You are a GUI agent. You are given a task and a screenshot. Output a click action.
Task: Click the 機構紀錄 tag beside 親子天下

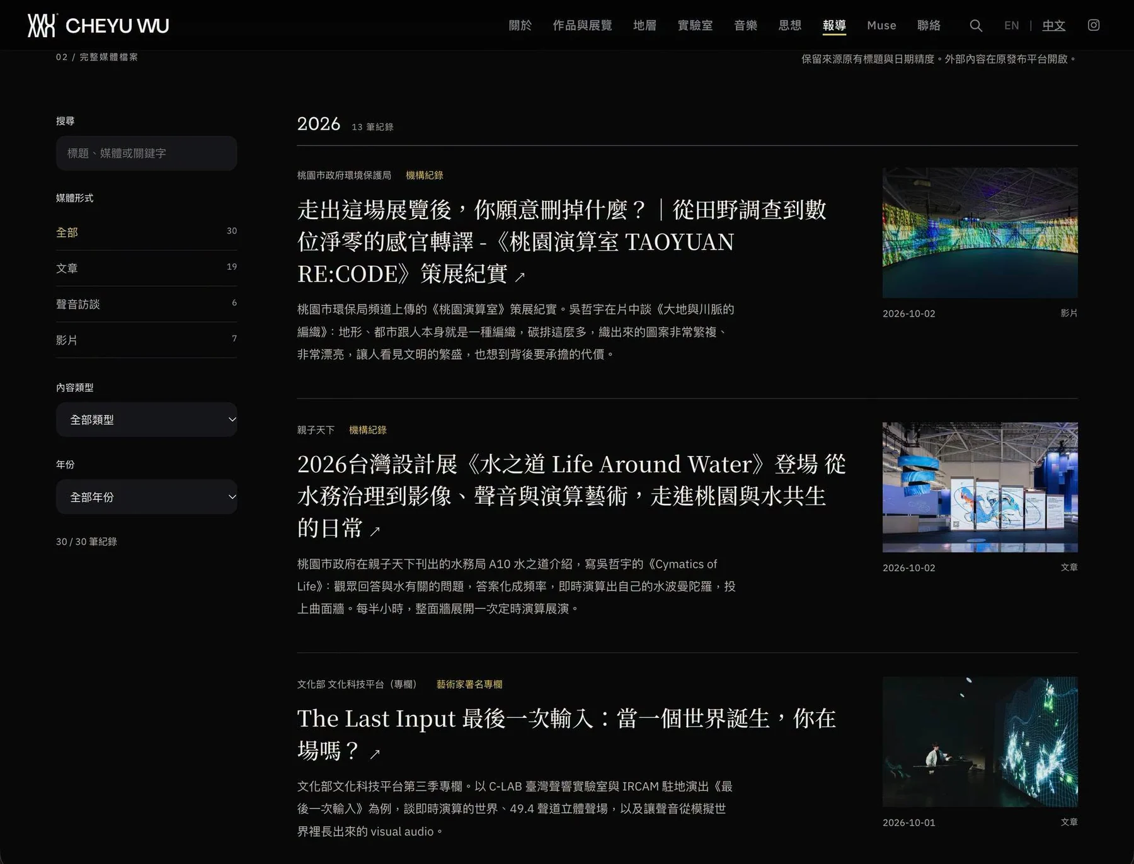tap(367, 430)
